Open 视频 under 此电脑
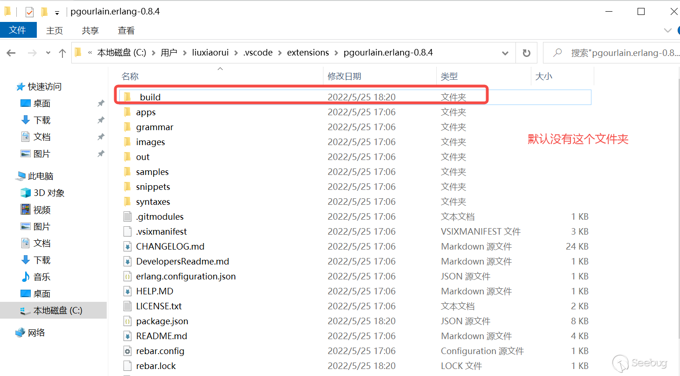The width and height of the screenshot is (680, 376). pos(41,210)
